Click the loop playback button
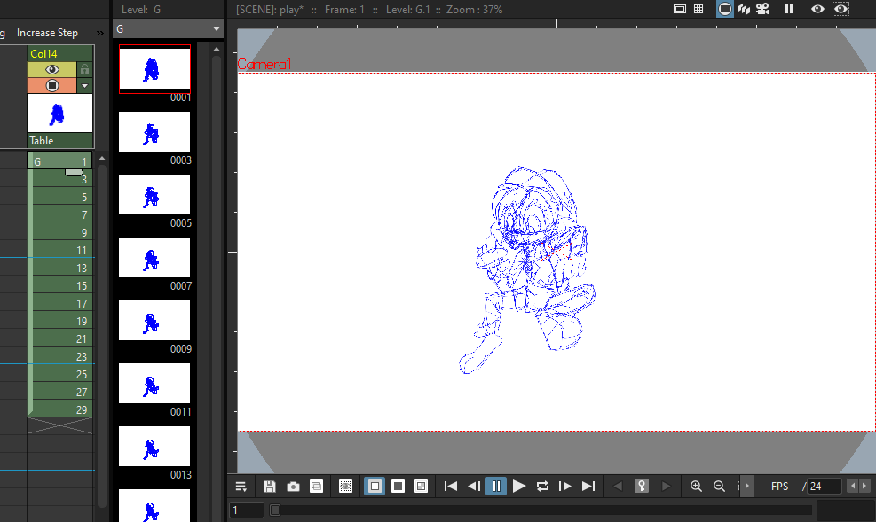 (542, 486)
